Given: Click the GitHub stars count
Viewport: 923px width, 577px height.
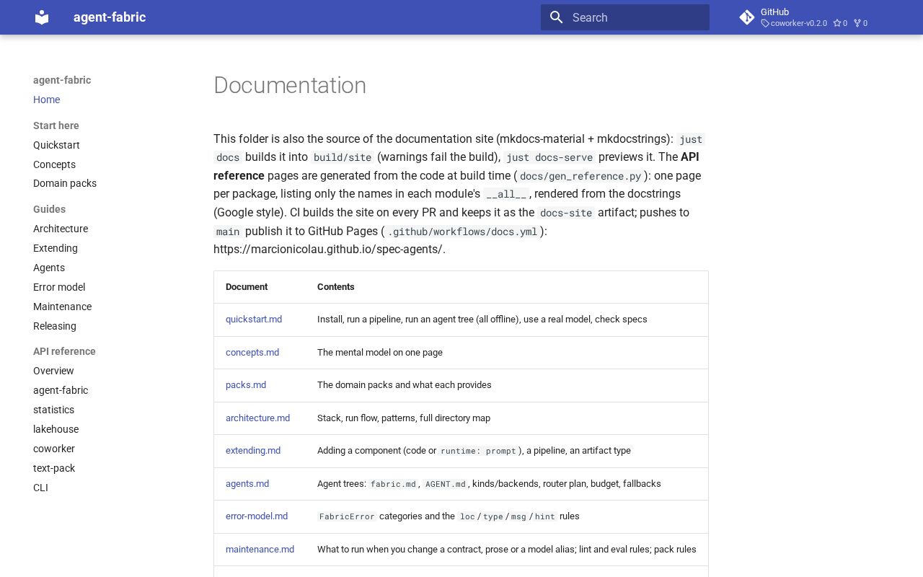Looking at the screenshot, I should point(840,23).
